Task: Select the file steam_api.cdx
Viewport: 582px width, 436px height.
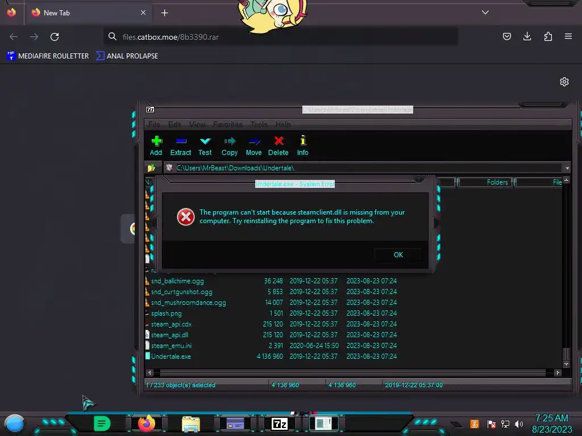Action: 172,324
